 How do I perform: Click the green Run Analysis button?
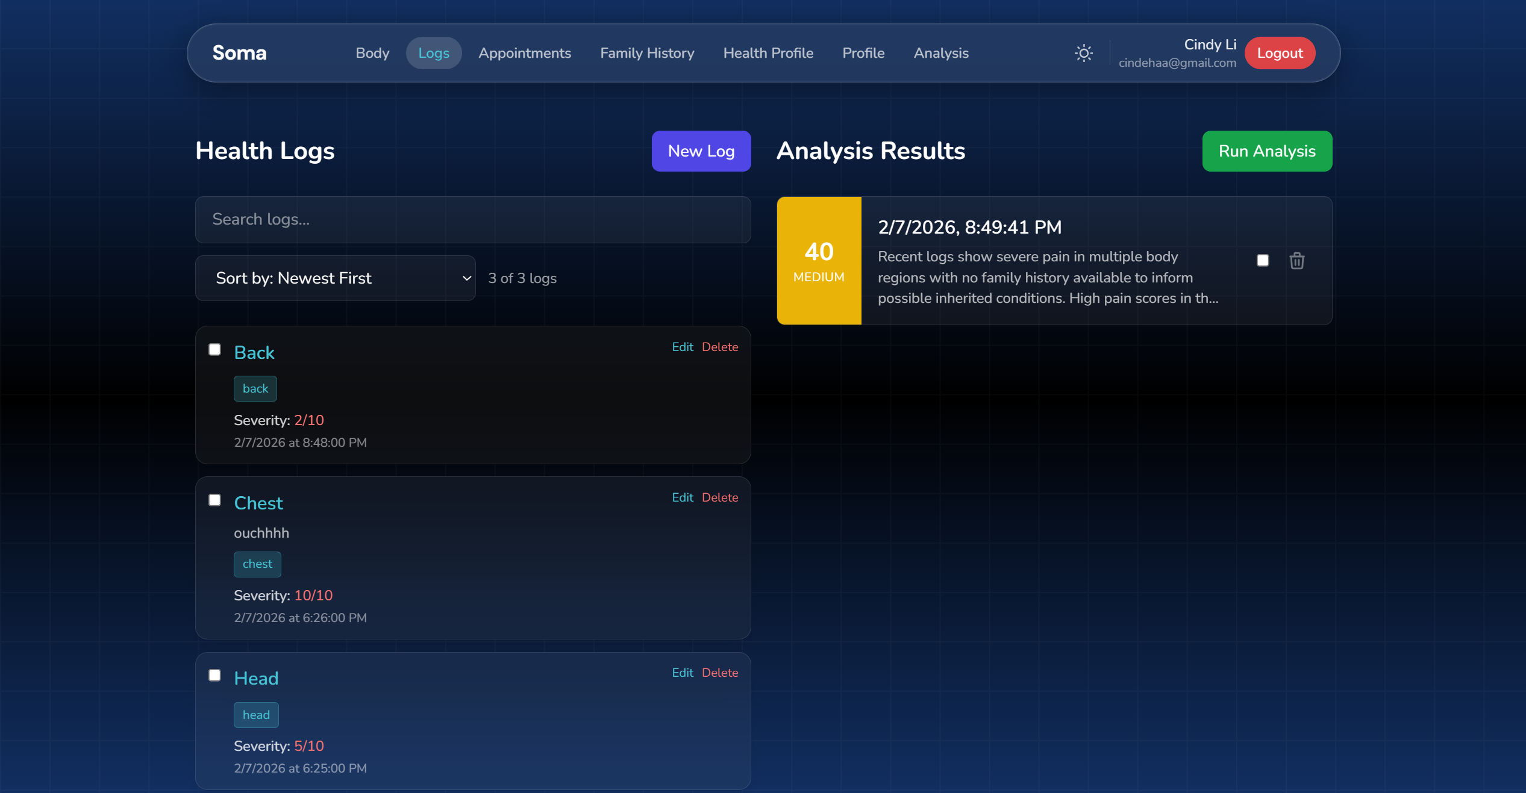(x=1266, y=151)
